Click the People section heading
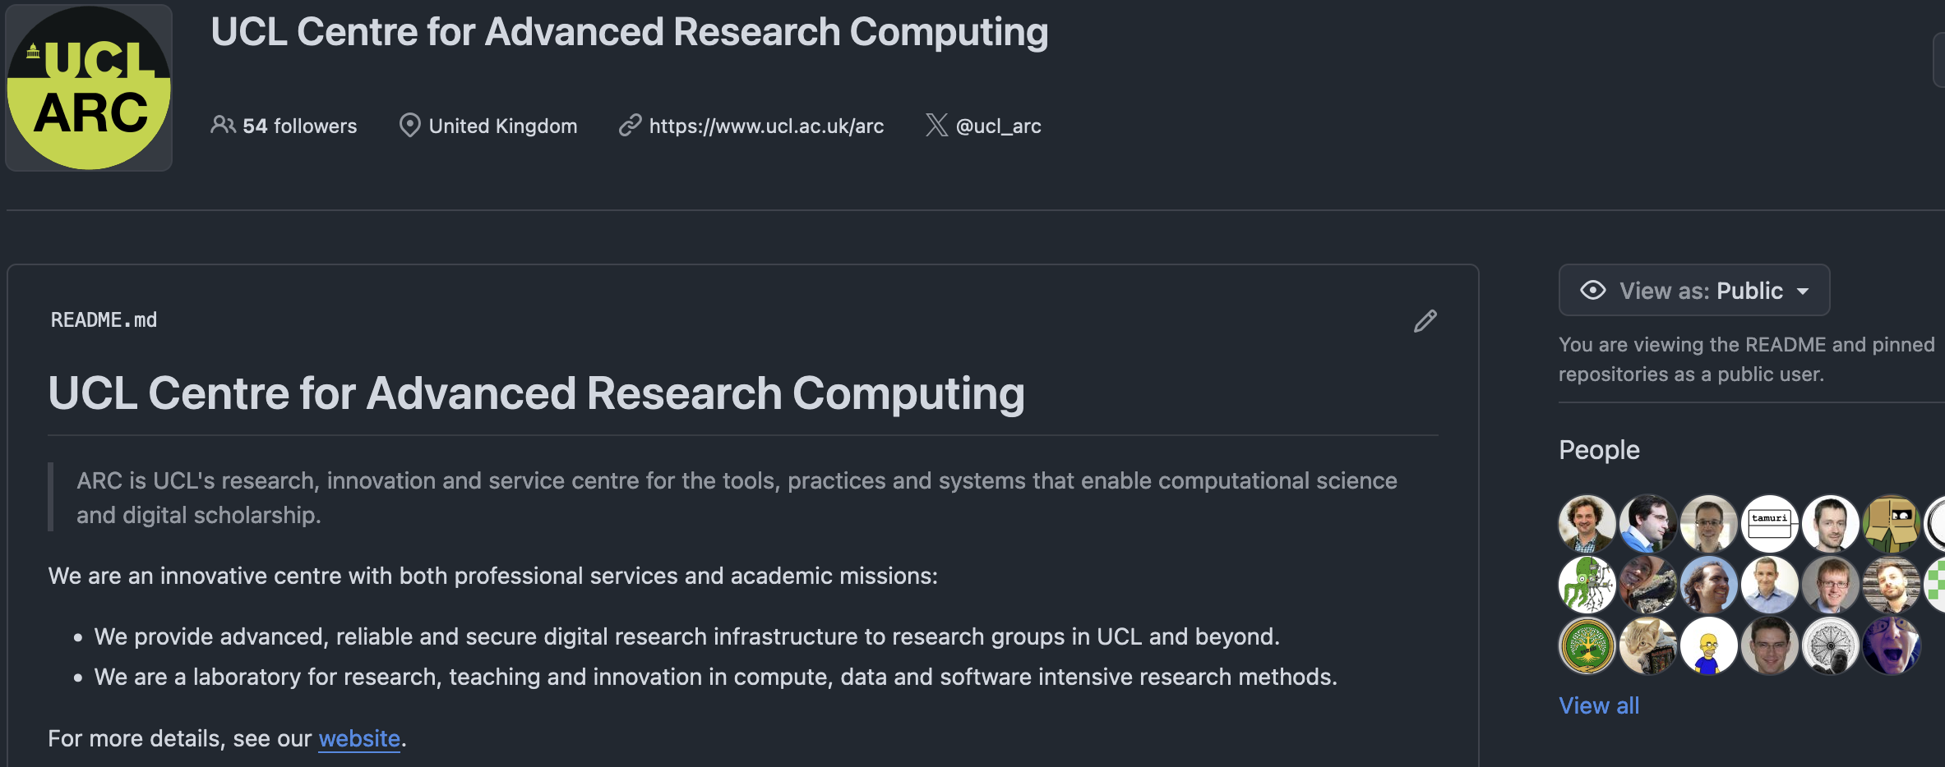The width and height of the screenshot is (1945, 767). tap(1599, 450)
